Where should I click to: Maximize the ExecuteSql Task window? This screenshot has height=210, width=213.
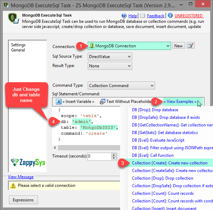(x=191, y=4)
